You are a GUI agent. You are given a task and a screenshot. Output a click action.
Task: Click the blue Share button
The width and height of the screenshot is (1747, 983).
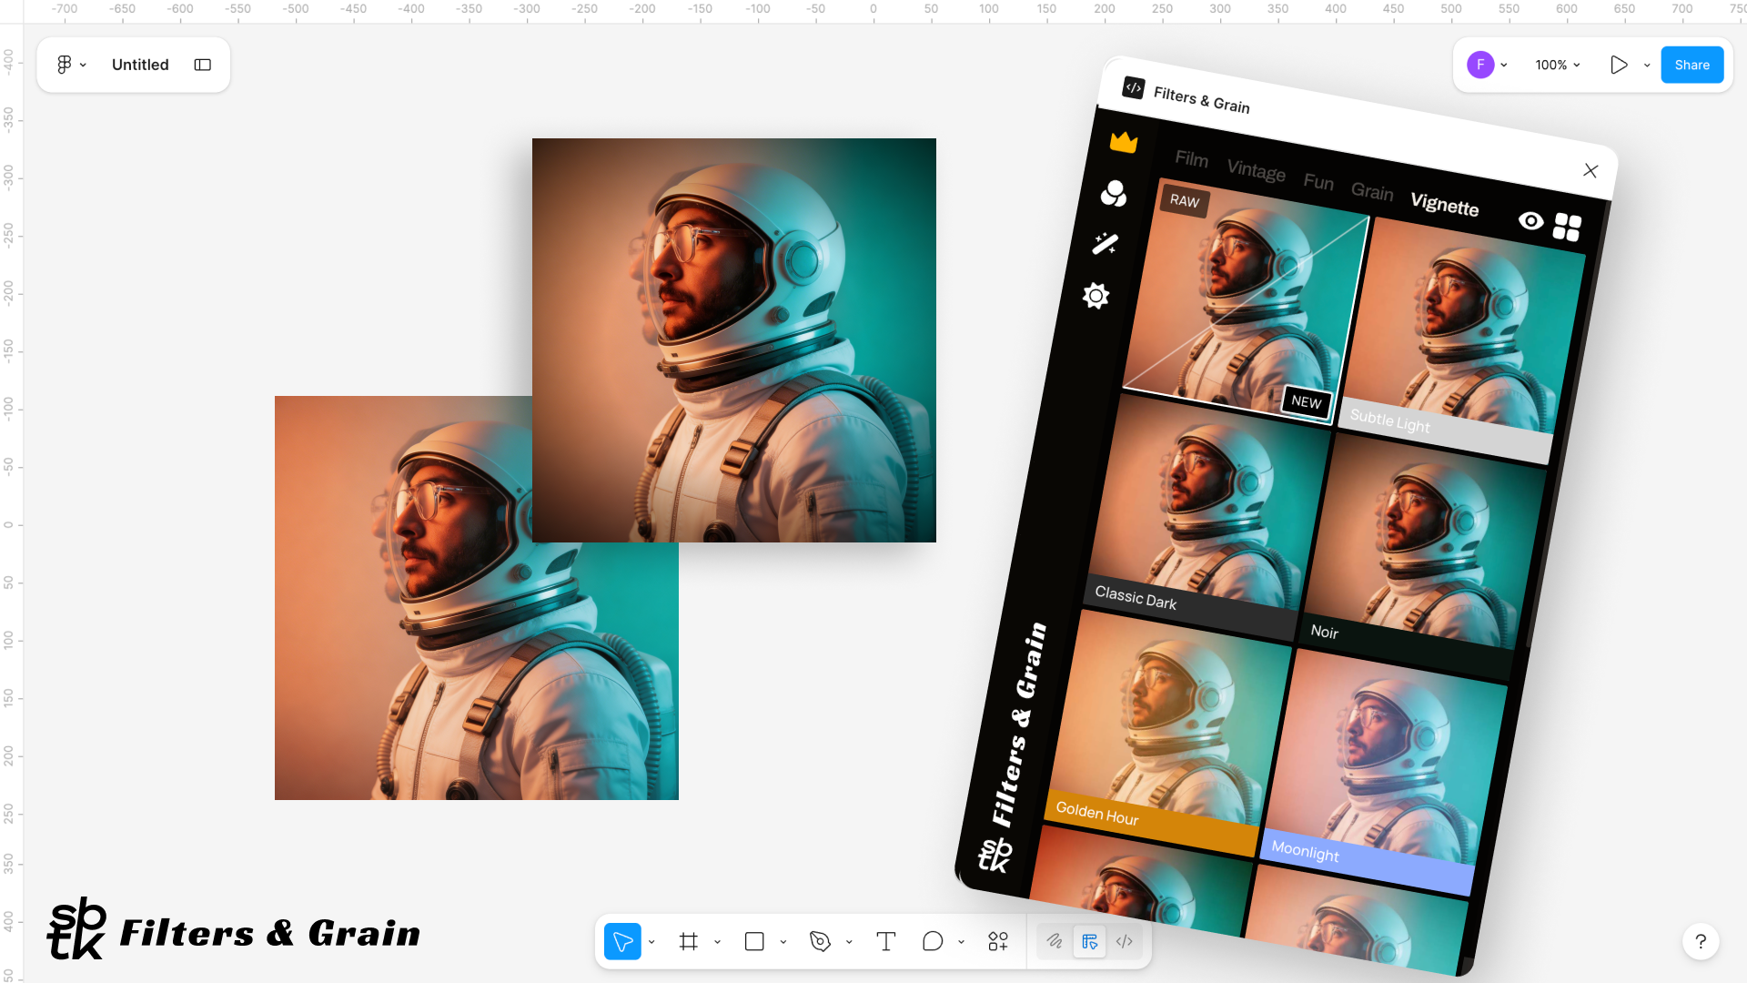point(1691,65)
